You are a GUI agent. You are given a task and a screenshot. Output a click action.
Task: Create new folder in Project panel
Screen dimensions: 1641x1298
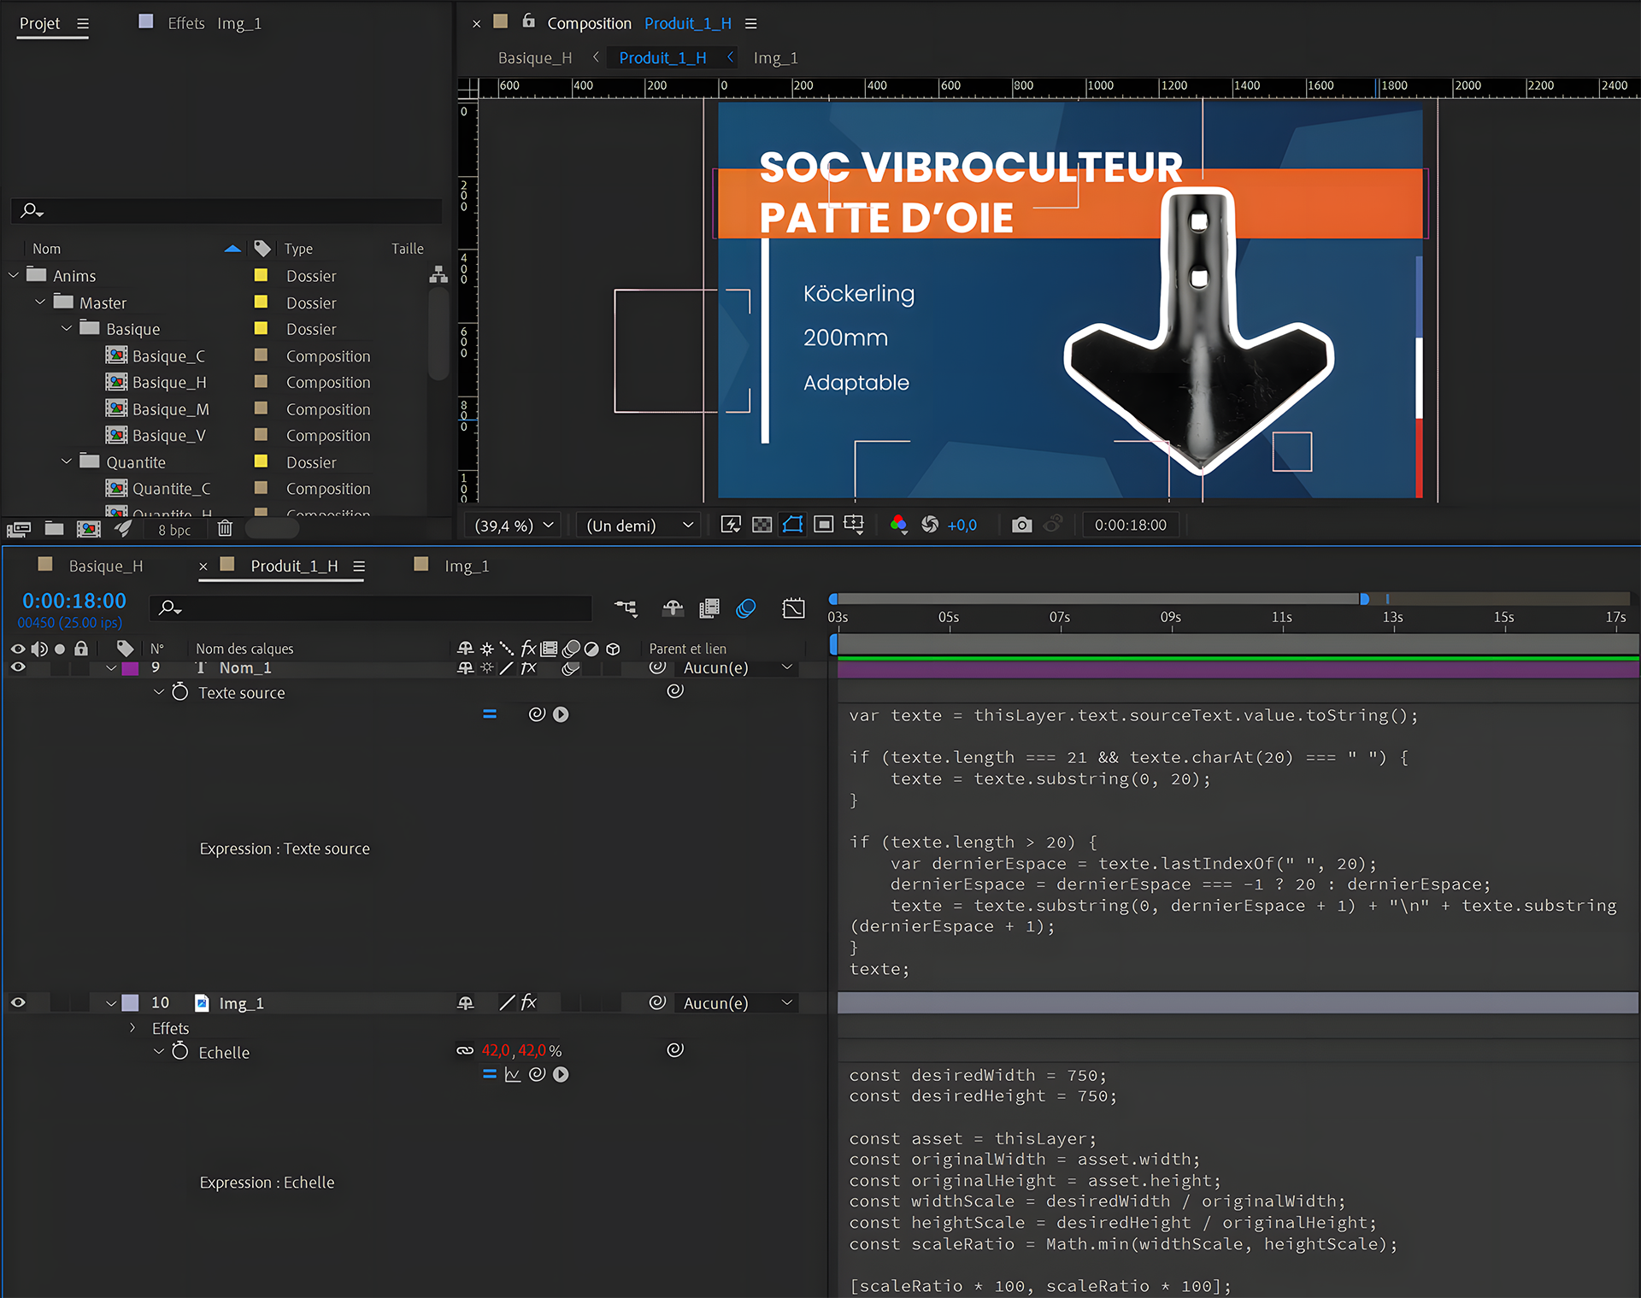[x=54, y=529]
